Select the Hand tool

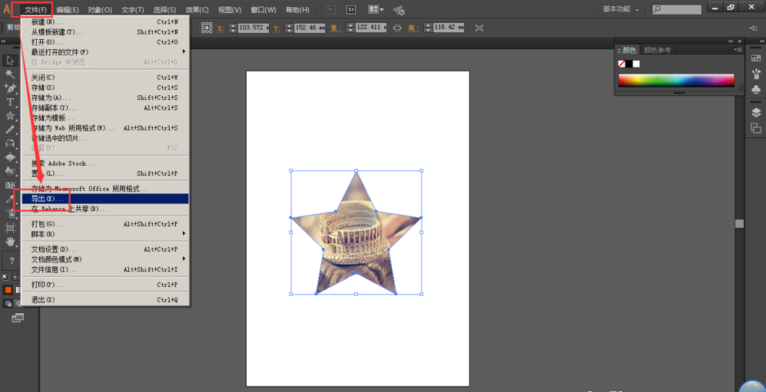pyautogui.click(x=10, y=241)
